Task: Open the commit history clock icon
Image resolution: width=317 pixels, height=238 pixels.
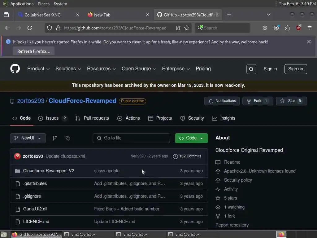Action: (x=176, y=156)
